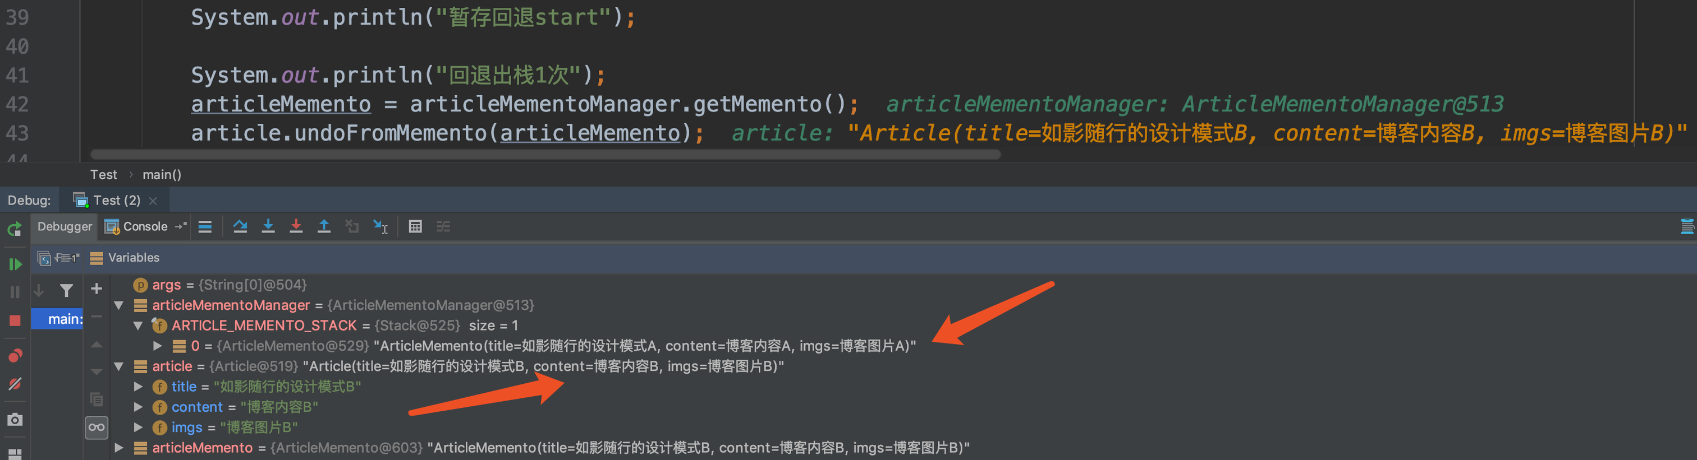Drop the current frame
The image size is (1697, 460).
352,227
